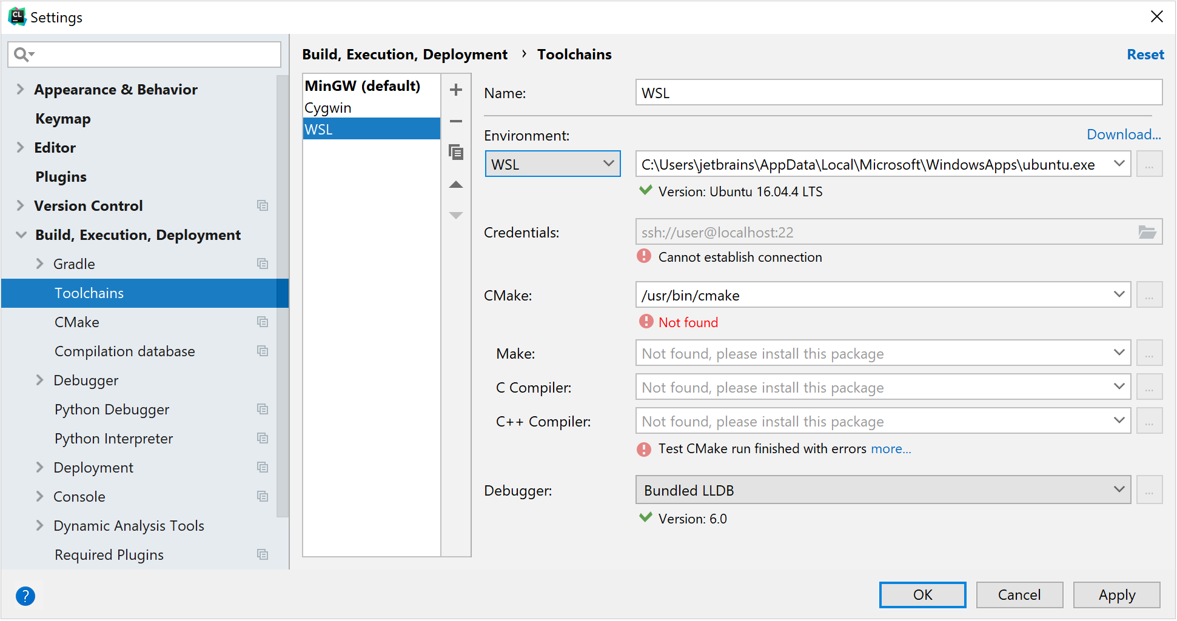This screenshot has height=621, width=1177.
Task: Expand the Appearance & Behavior section
Action: 21,90
